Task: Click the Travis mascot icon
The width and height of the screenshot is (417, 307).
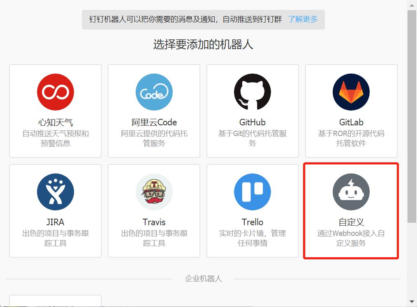Action: point(154,192)
